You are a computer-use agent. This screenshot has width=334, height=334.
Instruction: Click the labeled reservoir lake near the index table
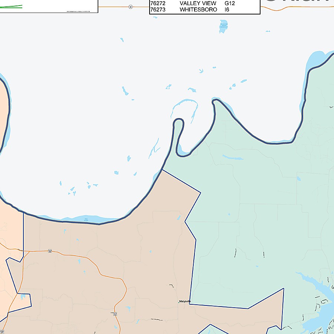pos(223,26)
